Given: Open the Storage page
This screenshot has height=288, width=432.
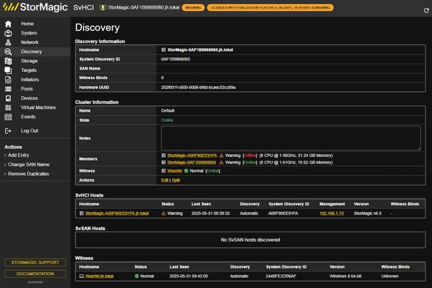Looking at the screenshot, I should tap(29, 61).
